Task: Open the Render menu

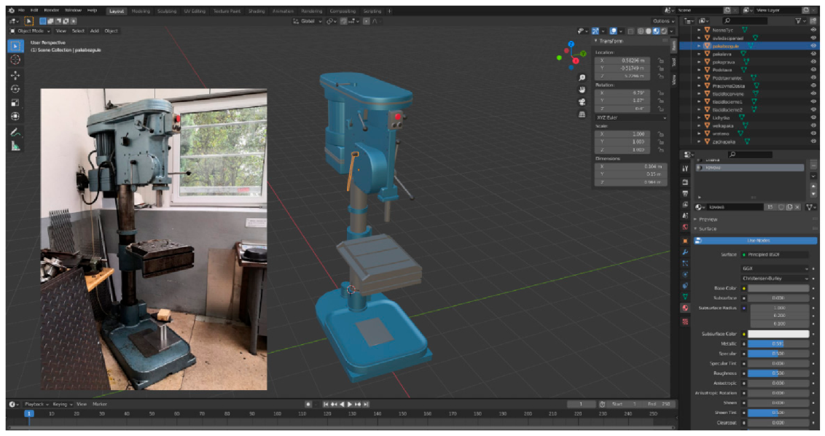Action: (51, 11)
